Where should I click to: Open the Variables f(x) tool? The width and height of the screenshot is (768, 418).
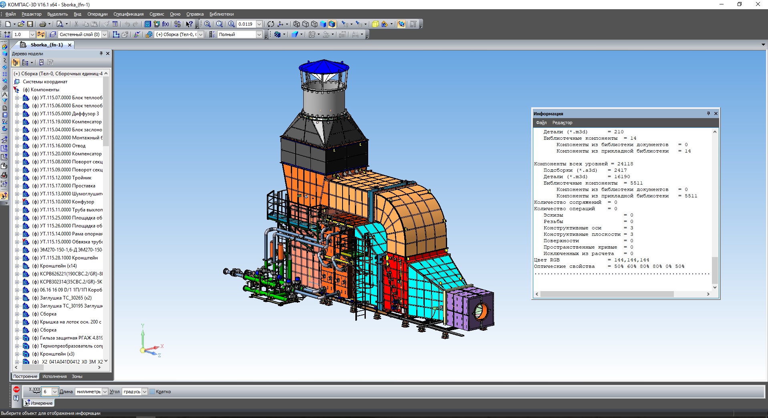(x=165, y=24)
